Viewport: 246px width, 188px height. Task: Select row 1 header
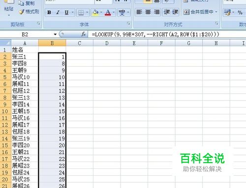[x=5, y=50]
